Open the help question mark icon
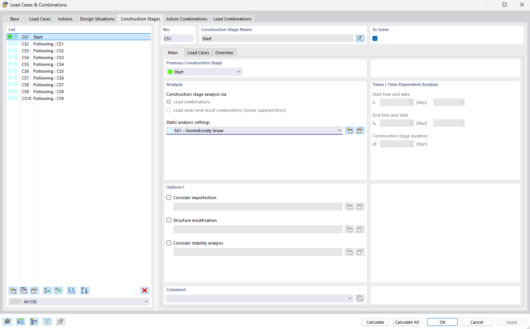530x329 pixels. 8,321
